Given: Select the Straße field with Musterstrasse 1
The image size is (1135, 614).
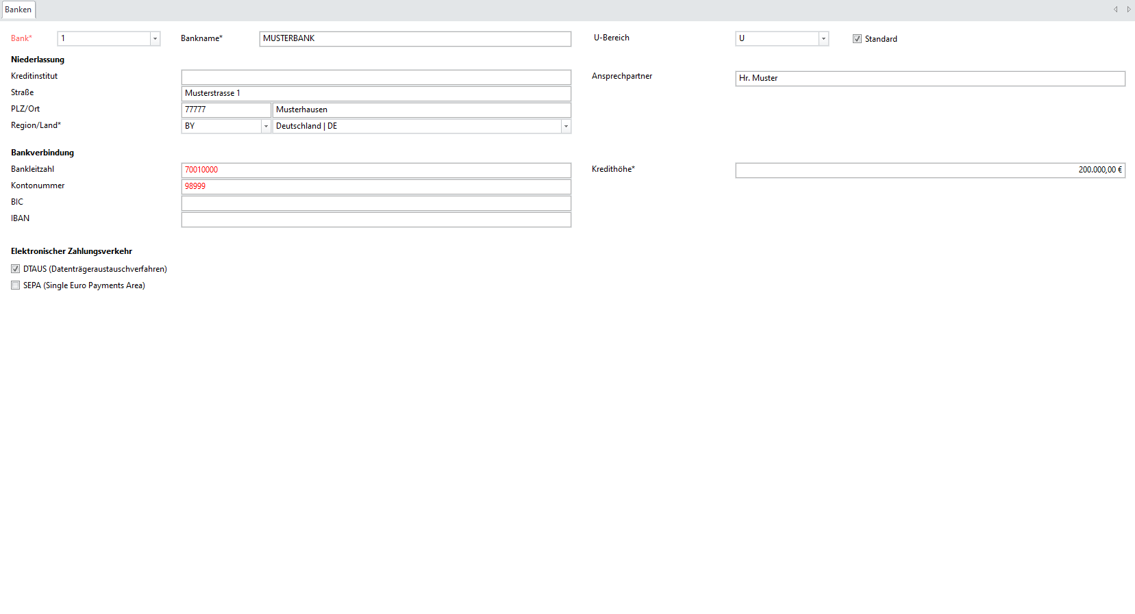Looking at the screenshot, I should click(x=375, y=94).
